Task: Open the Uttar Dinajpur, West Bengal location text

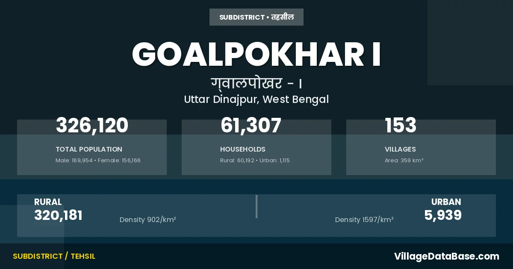Action: tap(256, 99)
